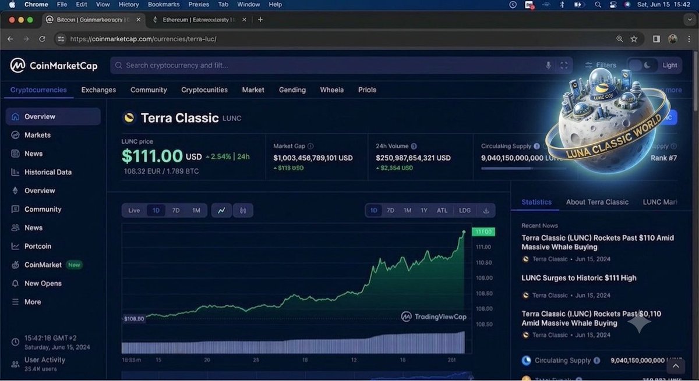Click the scroll-to-top chevron button
Viewport: 699px width, 381px height.
676,366
